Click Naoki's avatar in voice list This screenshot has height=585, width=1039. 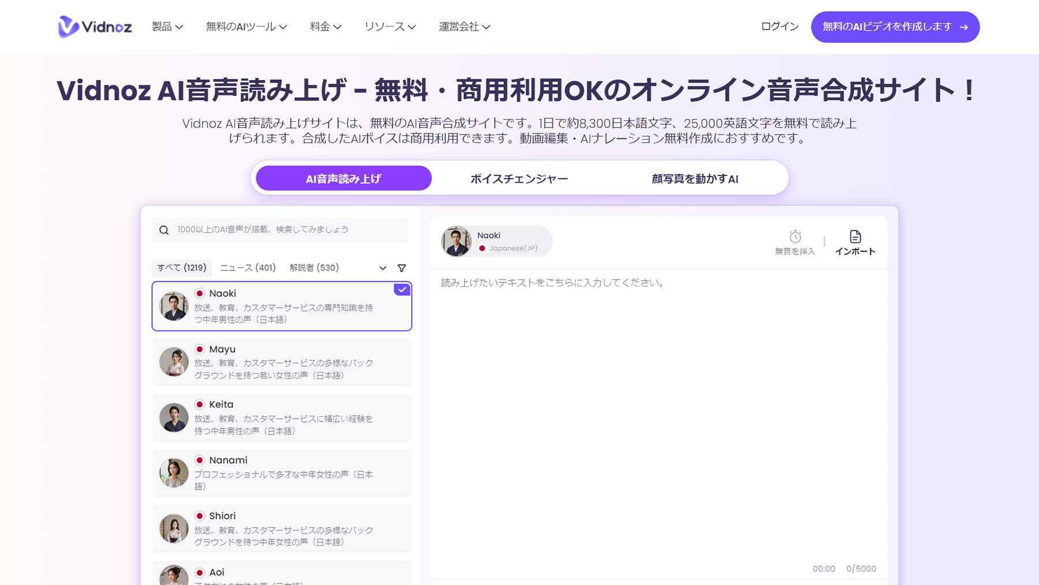coord(174,306)
